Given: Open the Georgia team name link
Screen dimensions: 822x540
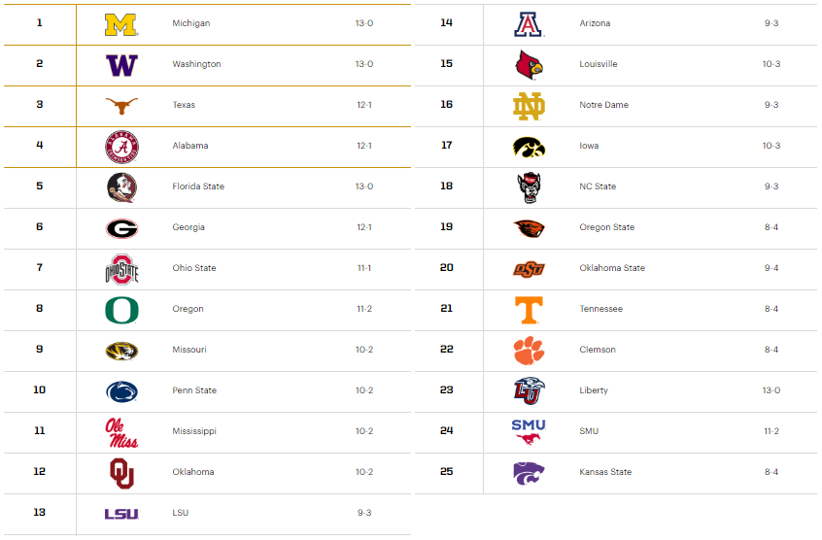Looking at the screenshot, I should tap(189, 227).
